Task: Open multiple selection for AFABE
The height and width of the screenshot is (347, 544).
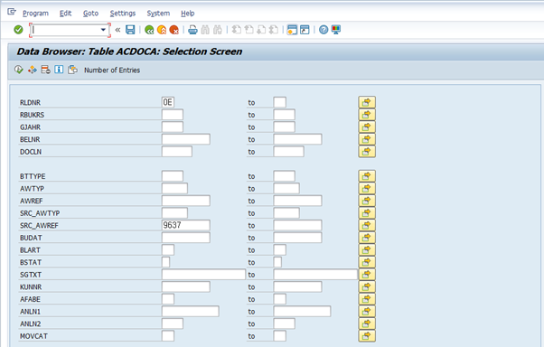Action: [367, 299]
